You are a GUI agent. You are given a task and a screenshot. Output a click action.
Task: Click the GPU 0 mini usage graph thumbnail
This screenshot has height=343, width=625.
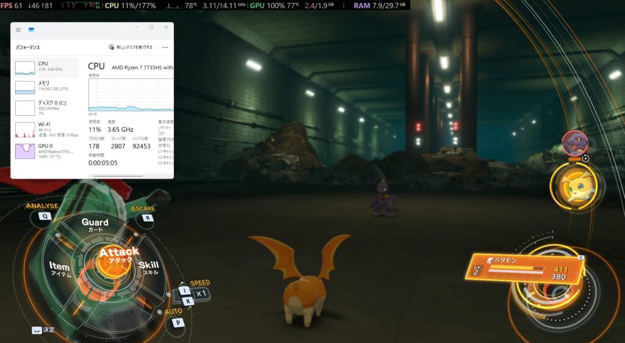pos(25,151)
